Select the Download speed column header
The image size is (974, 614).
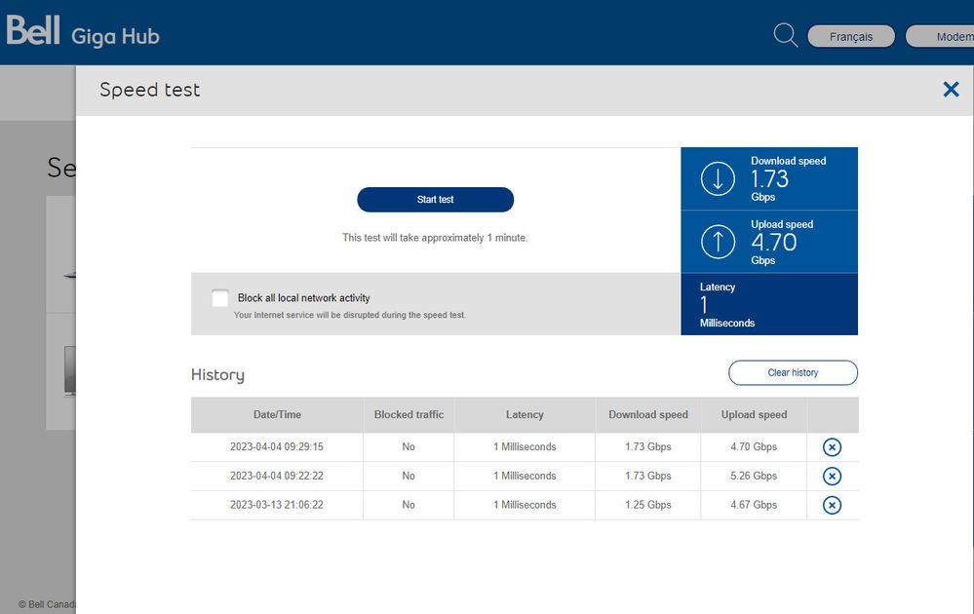(x=648, y=415)
